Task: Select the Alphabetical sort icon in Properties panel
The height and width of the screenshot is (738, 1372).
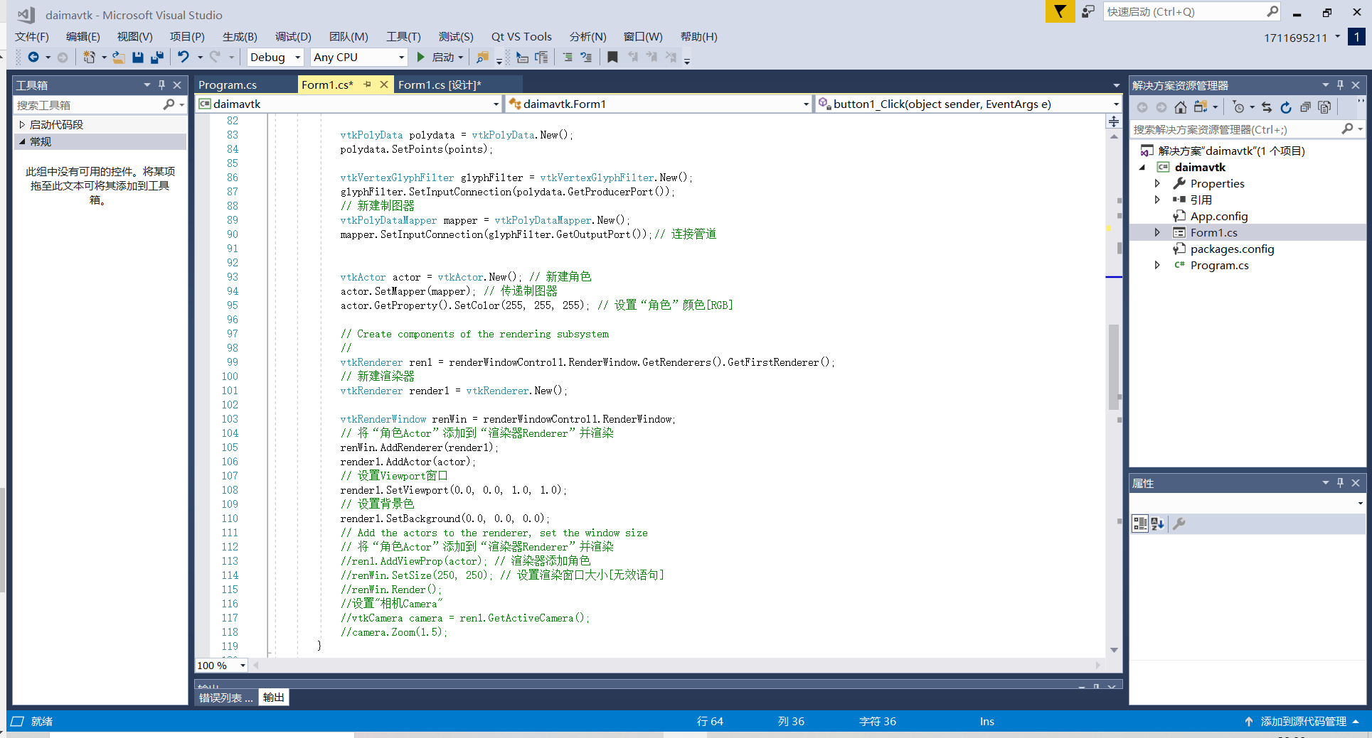Action: pos(1157,523)
